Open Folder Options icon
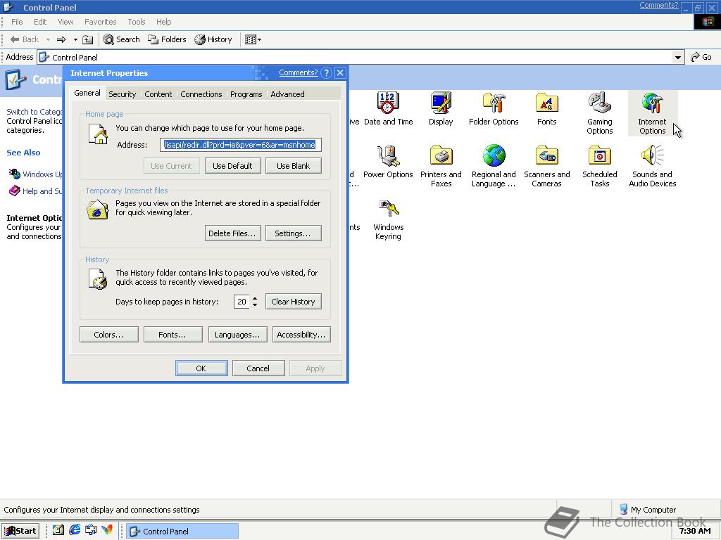Screen dimensions: 721x540 [494, 109]
